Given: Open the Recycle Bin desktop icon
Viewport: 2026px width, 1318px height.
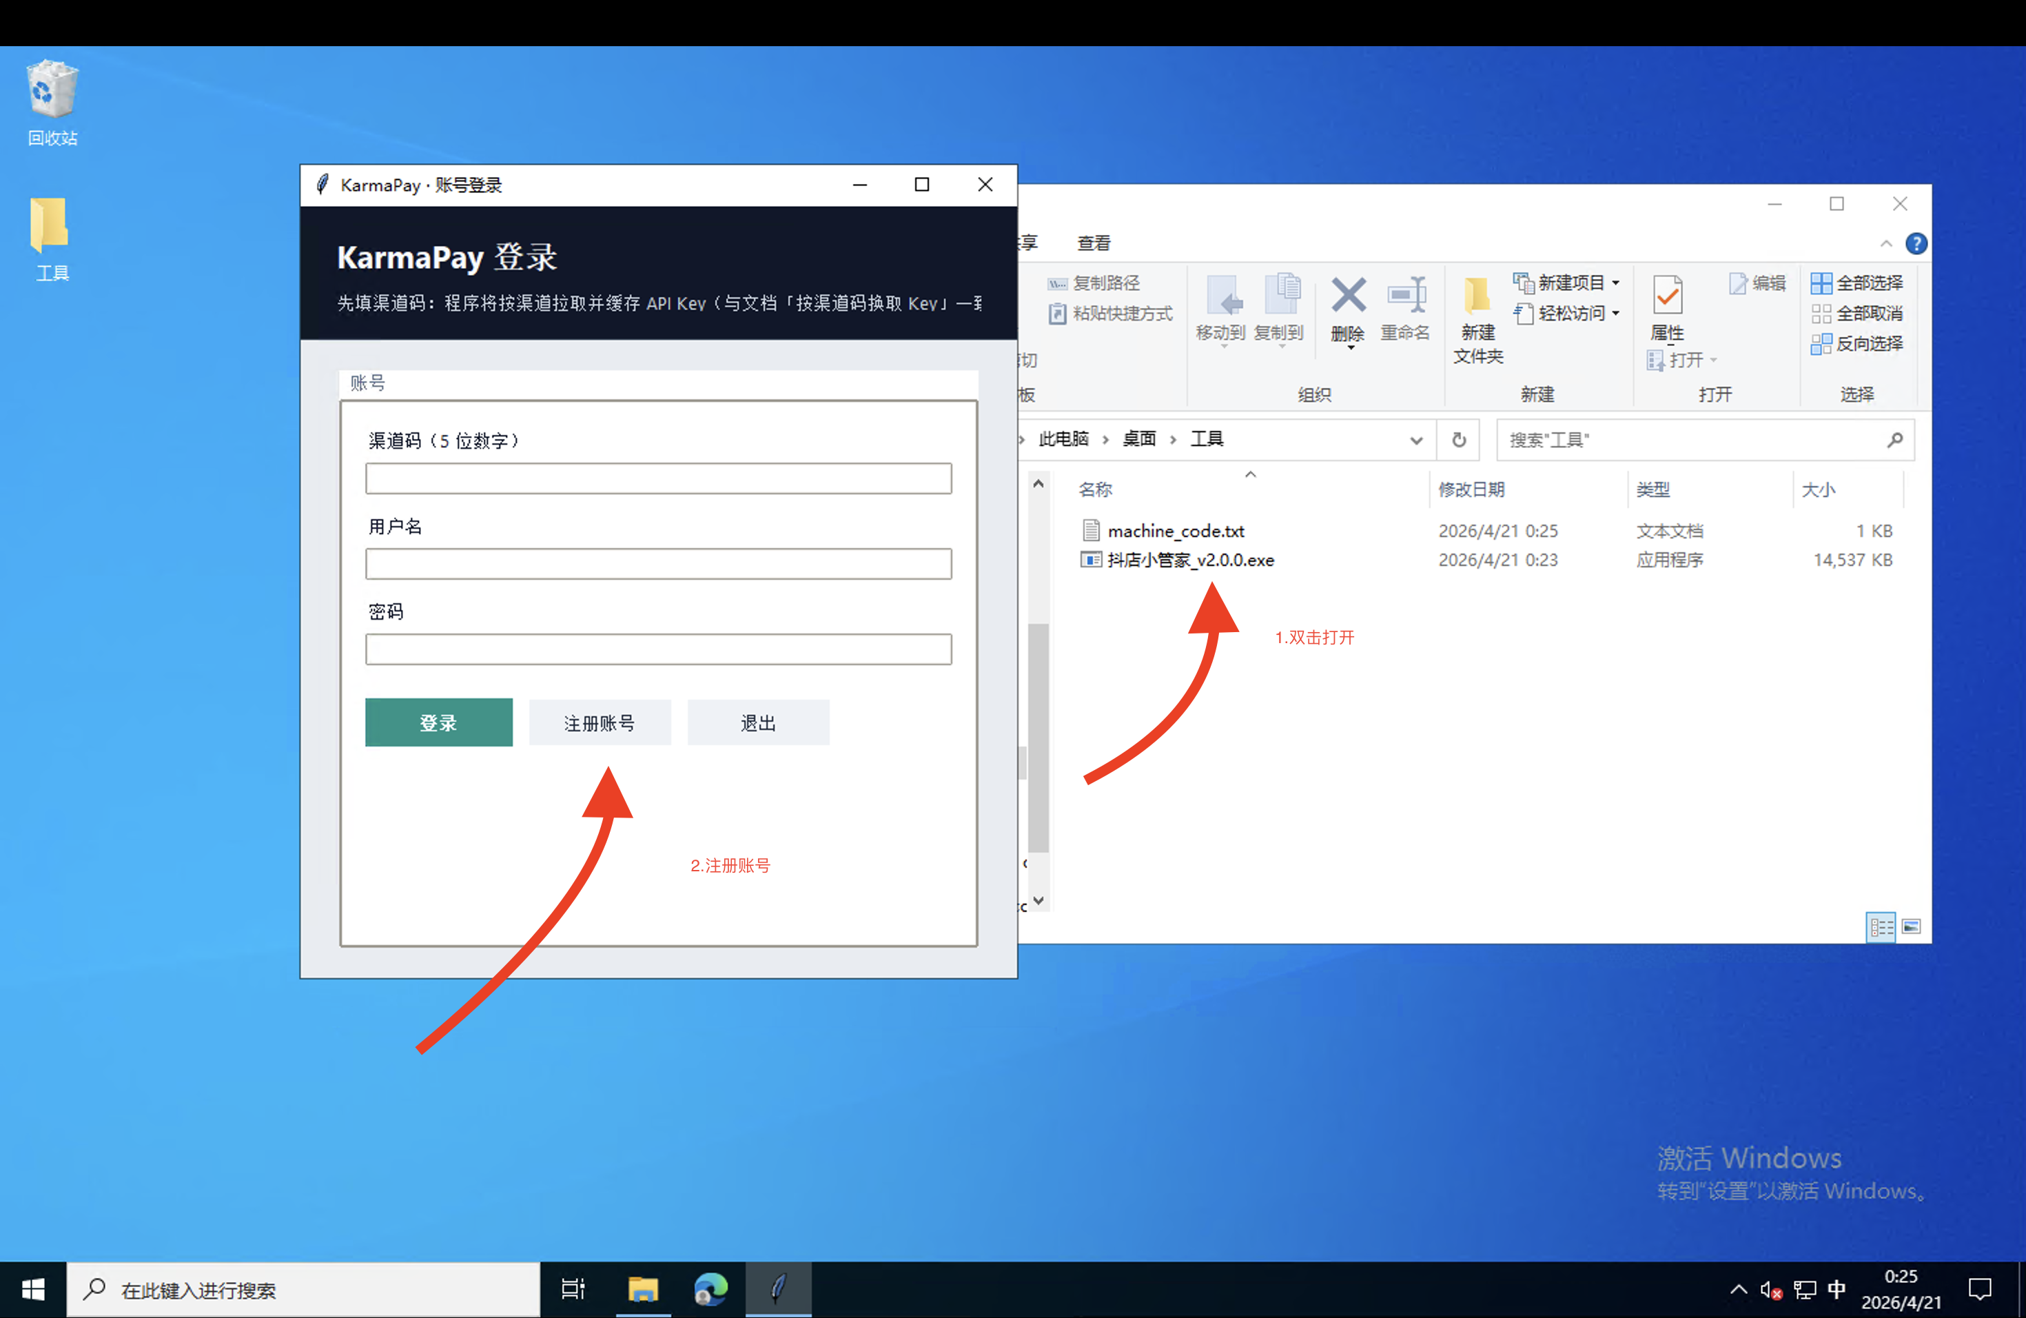Looking at the screenshot, I should [52, 101].
